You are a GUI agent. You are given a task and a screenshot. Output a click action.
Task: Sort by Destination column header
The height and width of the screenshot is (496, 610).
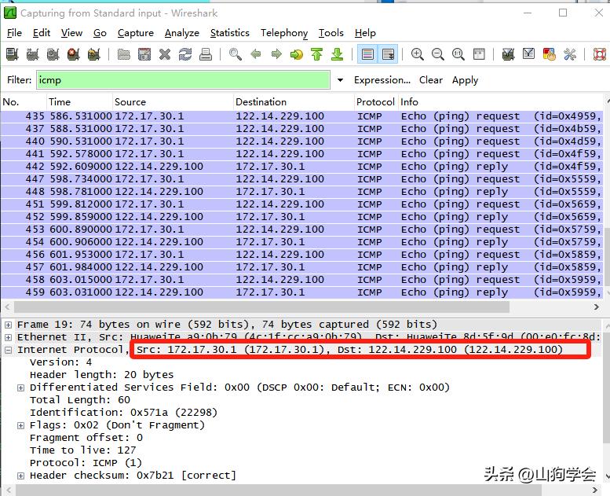(x=294, y=102)
